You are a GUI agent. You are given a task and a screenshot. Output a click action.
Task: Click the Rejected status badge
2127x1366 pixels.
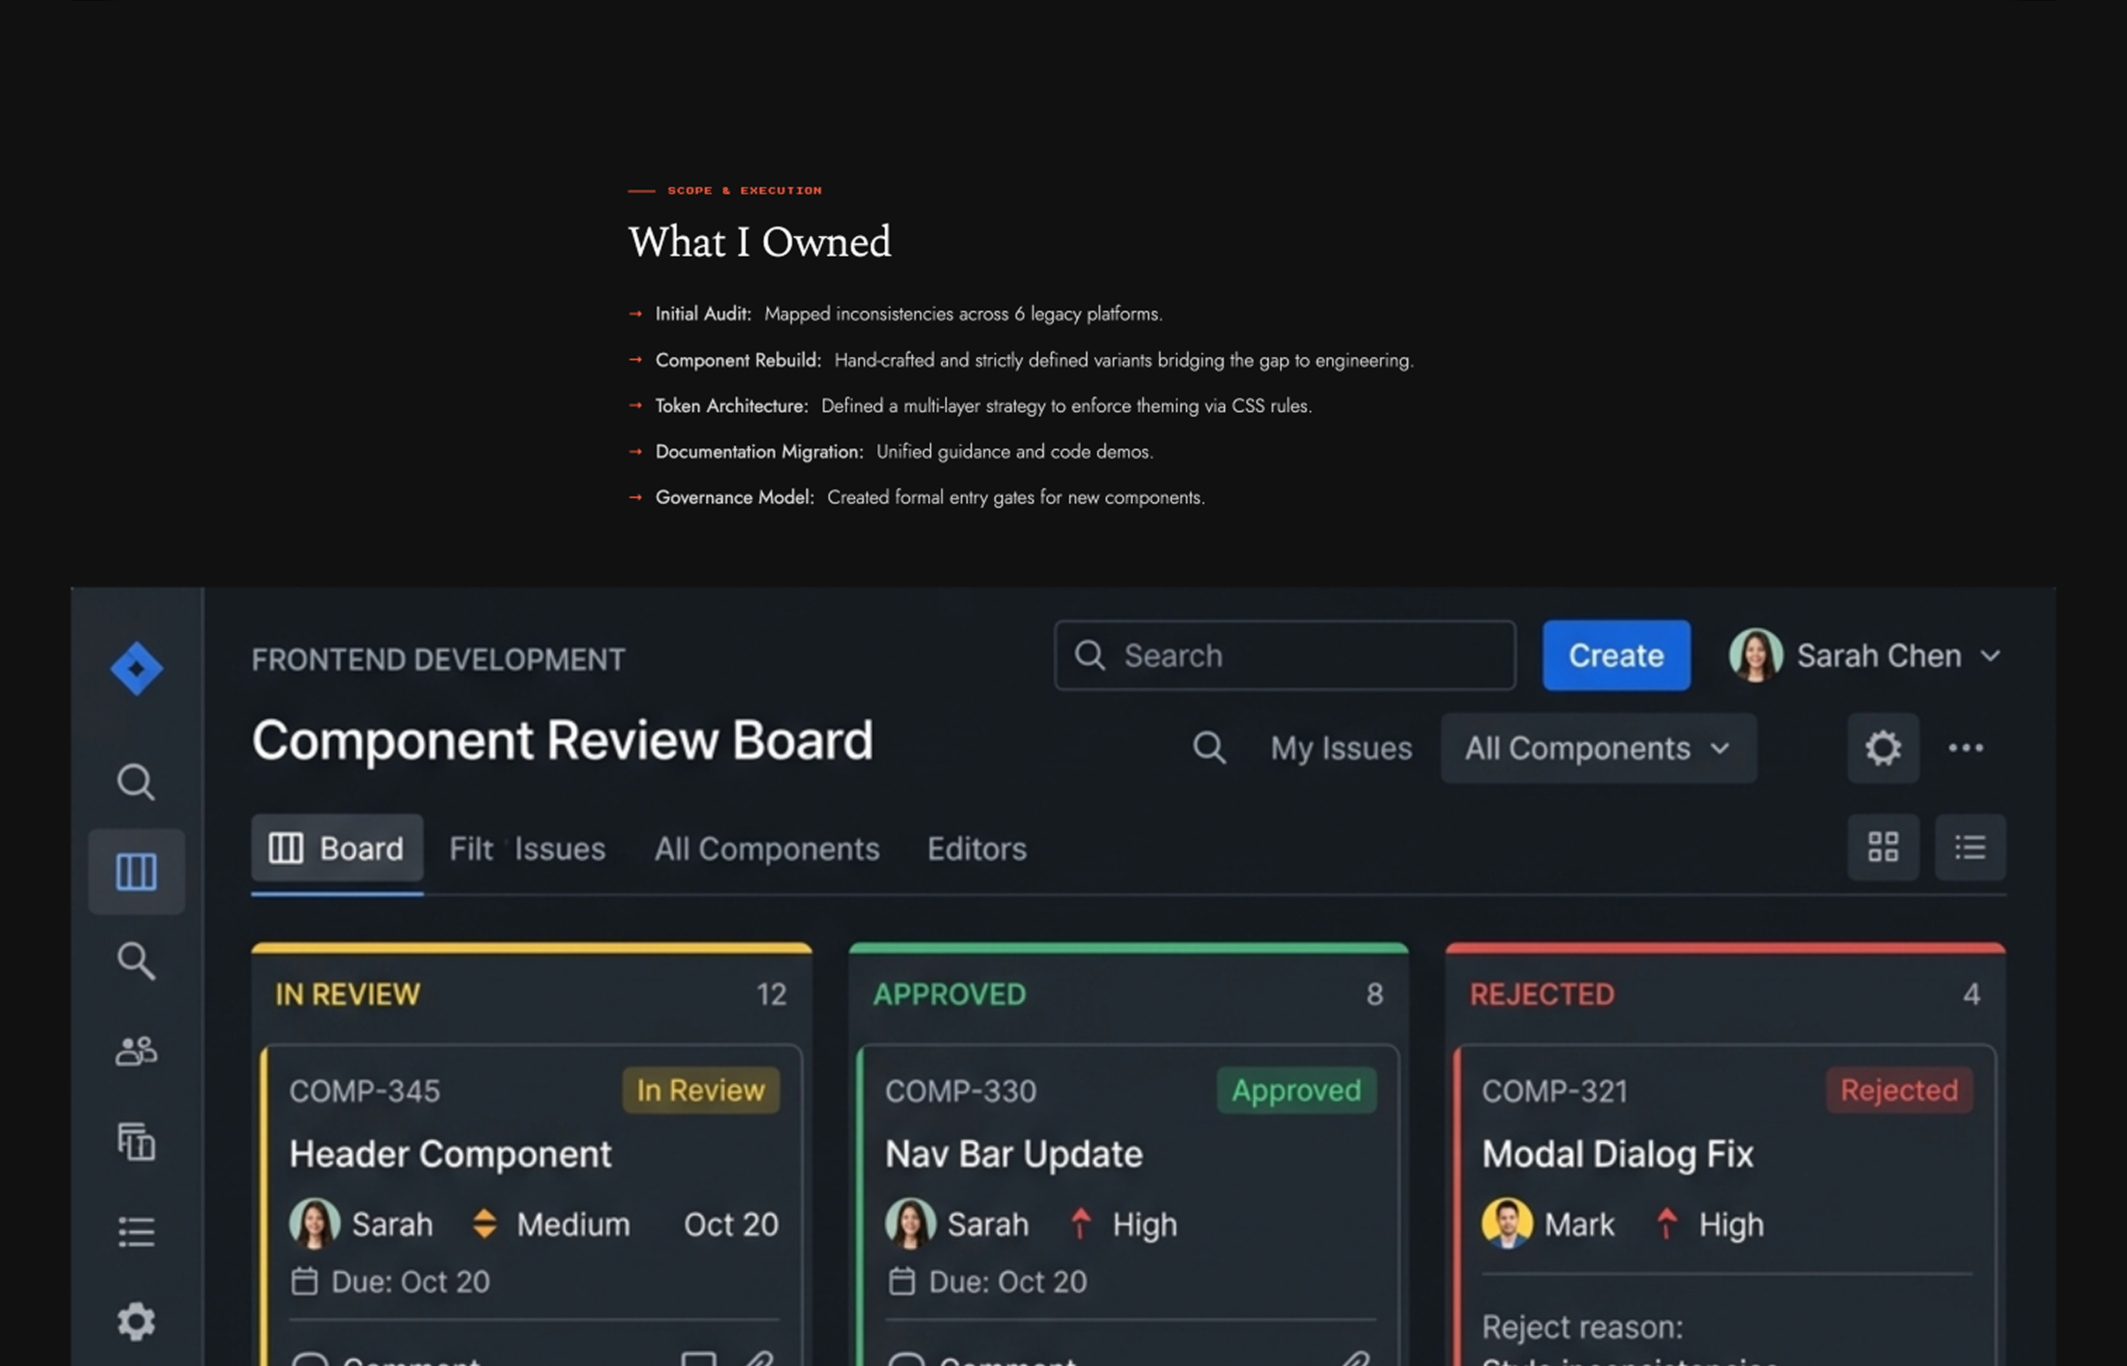point(1899,1090)
